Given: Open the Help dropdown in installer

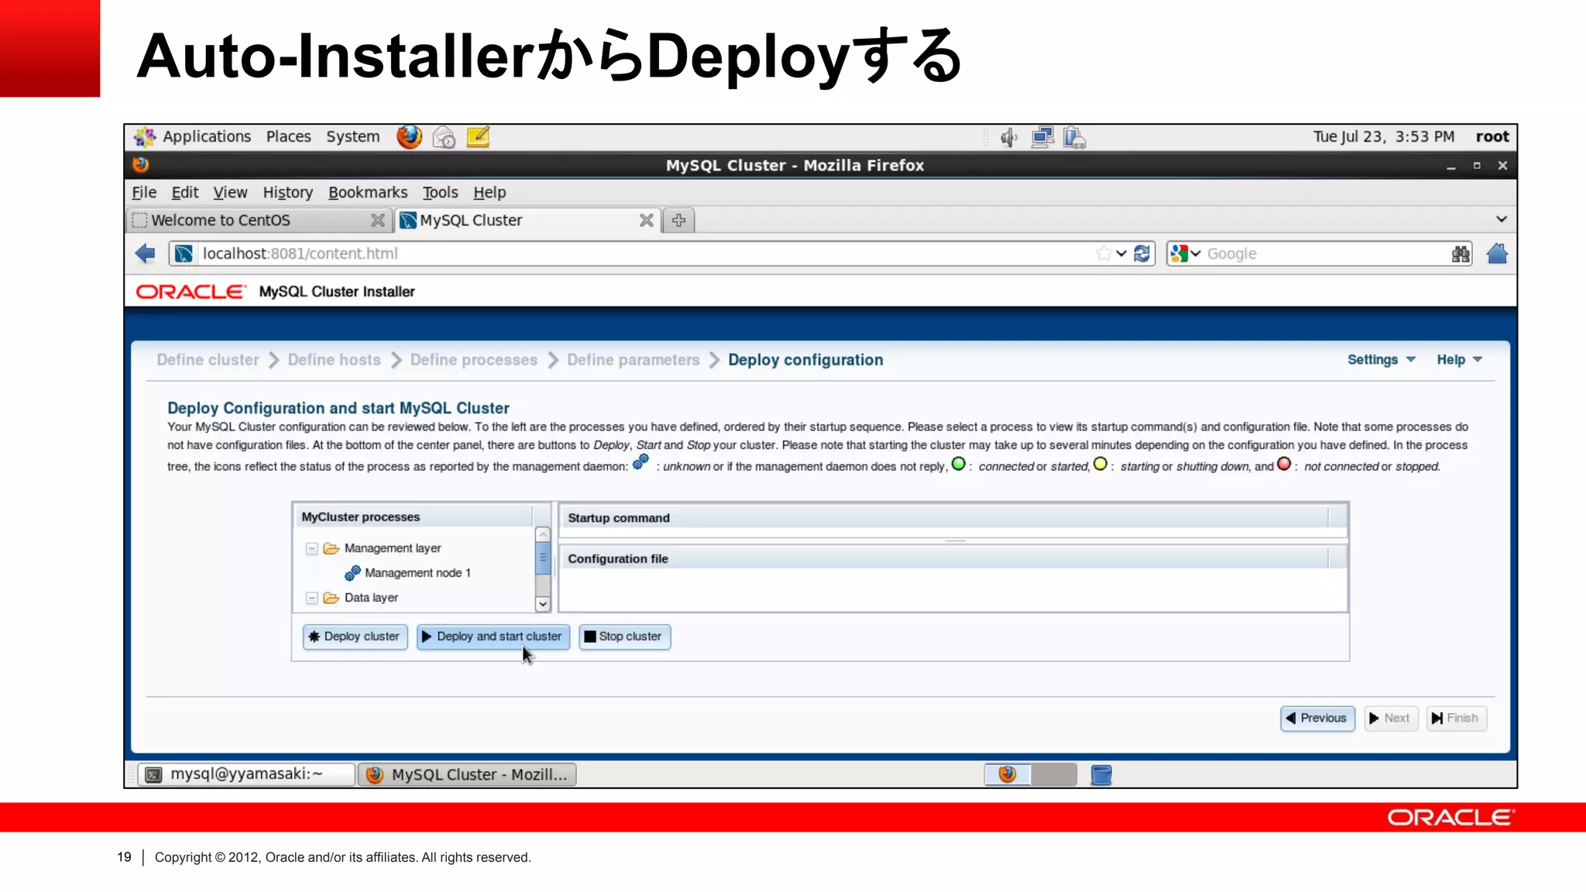Looking at the screenshot, I should tap(1459, 359).
